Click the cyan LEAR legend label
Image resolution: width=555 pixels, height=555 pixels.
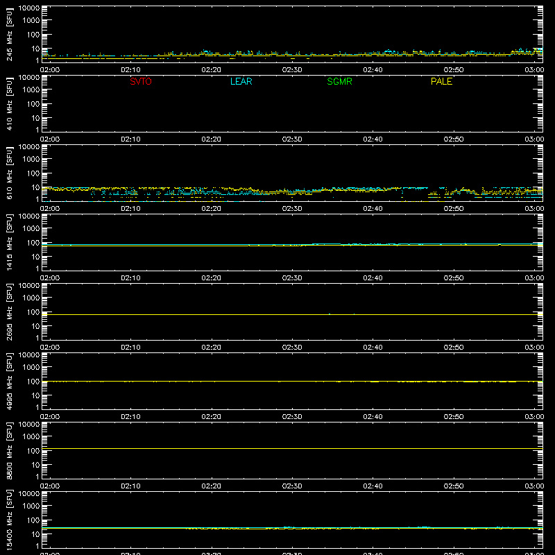pos(241,81)
